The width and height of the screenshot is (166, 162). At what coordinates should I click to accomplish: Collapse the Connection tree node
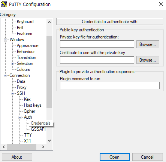[x=5, y=76]
